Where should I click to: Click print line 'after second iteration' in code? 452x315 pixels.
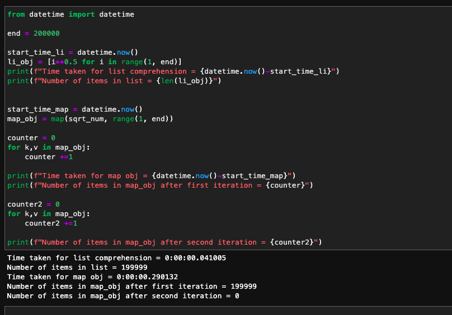164,242
